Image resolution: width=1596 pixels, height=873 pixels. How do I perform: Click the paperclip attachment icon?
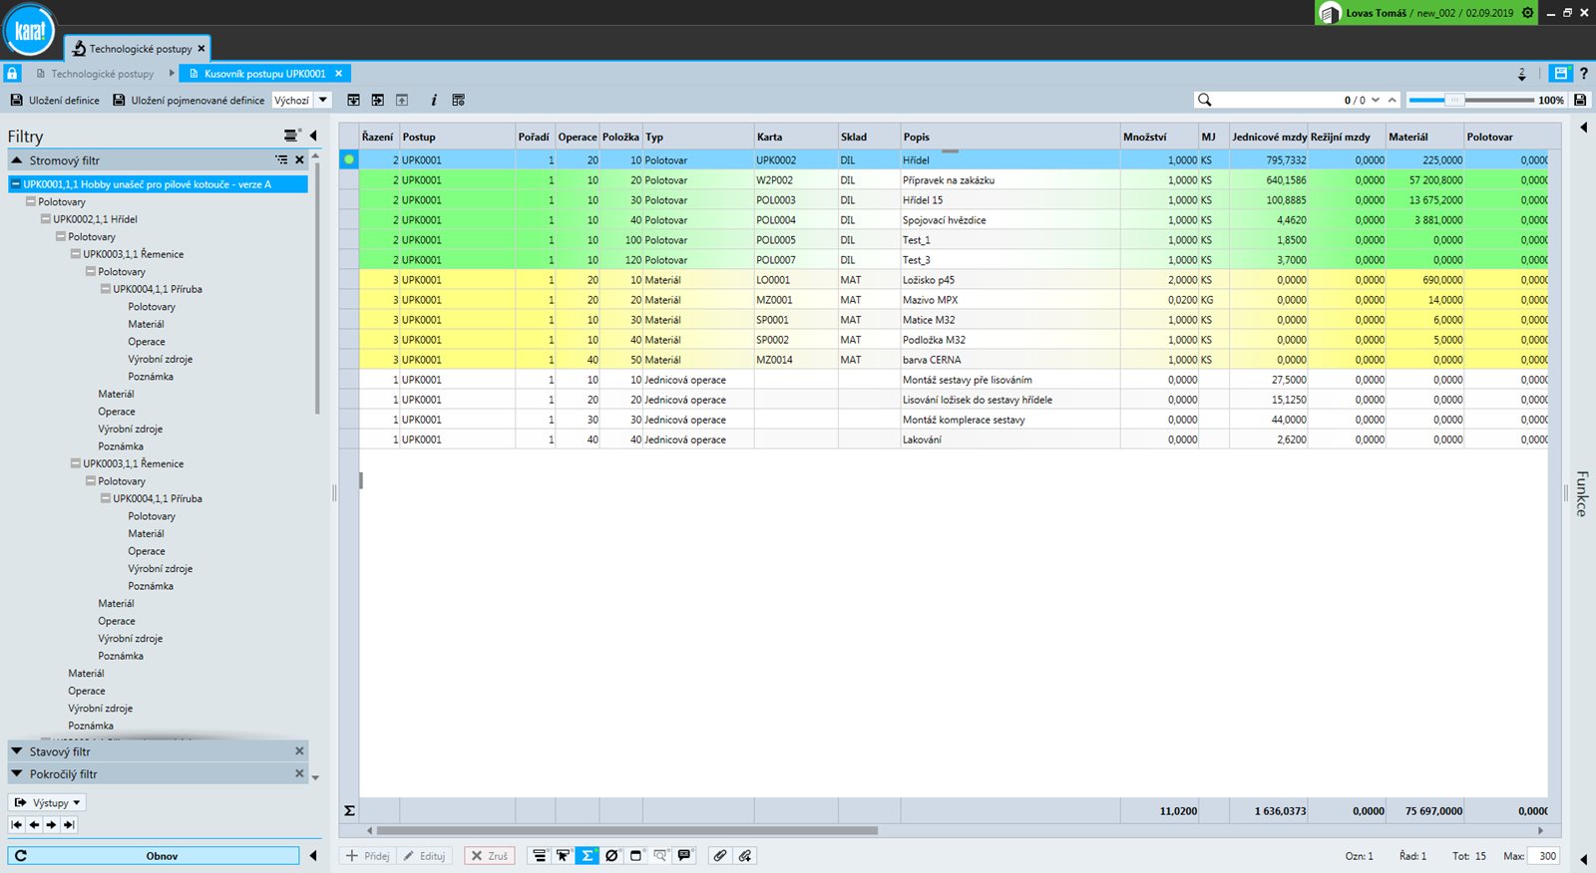point(720,856)
